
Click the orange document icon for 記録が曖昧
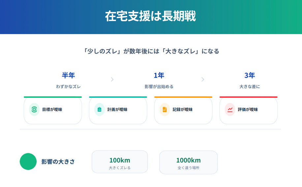[165, 109]
